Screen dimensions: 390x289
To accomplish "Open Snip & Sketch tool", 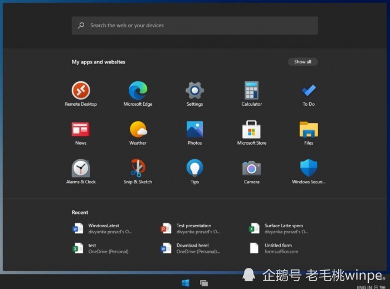I will [138, 172].
